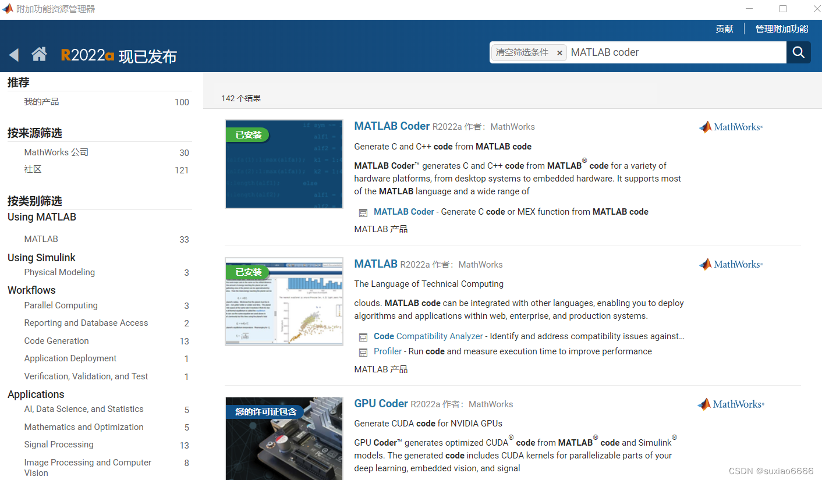Open the 管理附加功能 menu
The width and height of the screenshot is (822, 480).
tap(782, 29)
